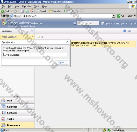Click the Open button in dialog

[61, 62]
